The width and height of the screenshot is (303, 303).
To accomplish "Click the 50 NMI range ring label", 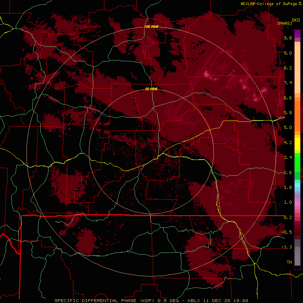I will pos(151,89).
